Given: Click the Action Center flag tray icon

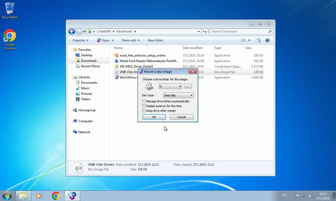Looking at the screenshot, I should (298, 196).
